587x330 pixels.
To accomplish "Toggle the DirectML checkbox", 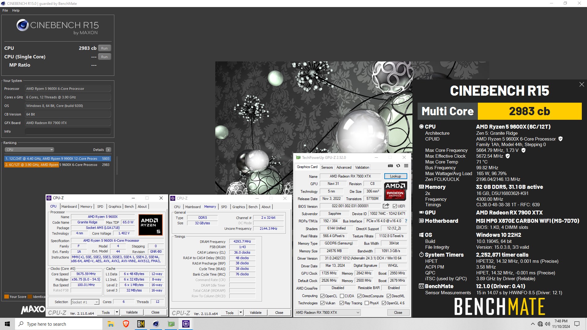I will coord(389,296).
